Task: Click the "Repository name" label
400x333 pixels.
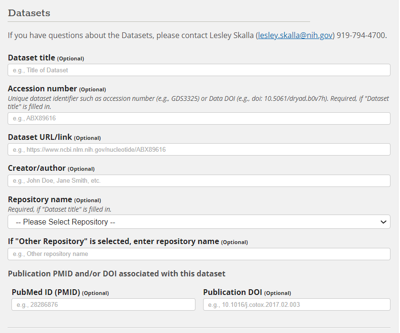Action: (40, 199)
